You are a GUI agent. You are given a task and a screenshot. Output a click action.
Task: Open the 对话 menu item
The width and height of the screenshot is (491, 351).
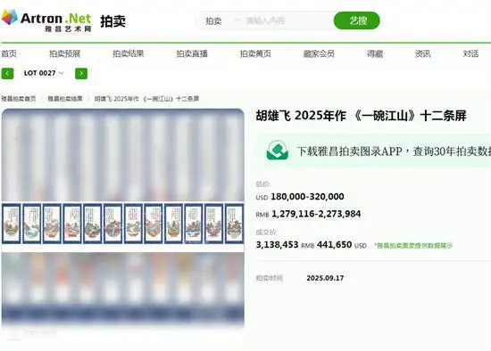pos(470,53)
